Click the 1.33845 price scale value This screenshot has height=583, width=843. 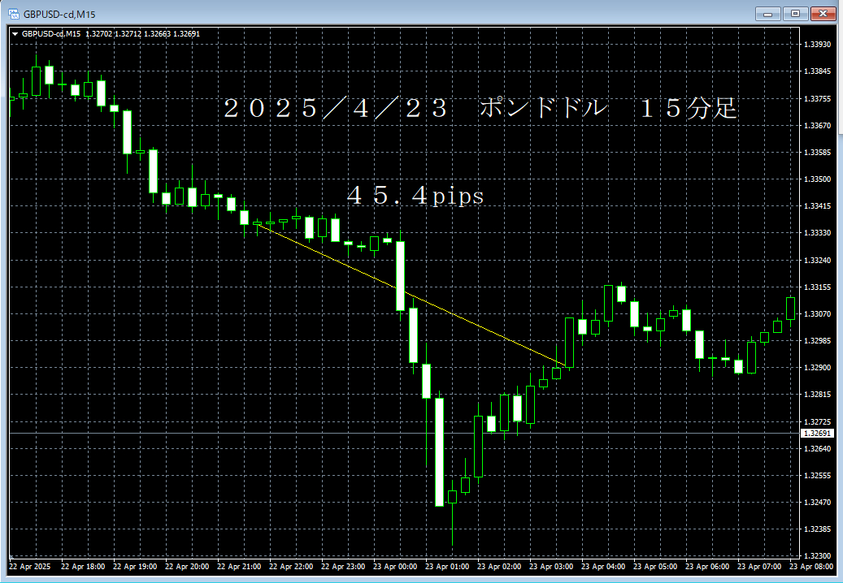coord(817,71)
